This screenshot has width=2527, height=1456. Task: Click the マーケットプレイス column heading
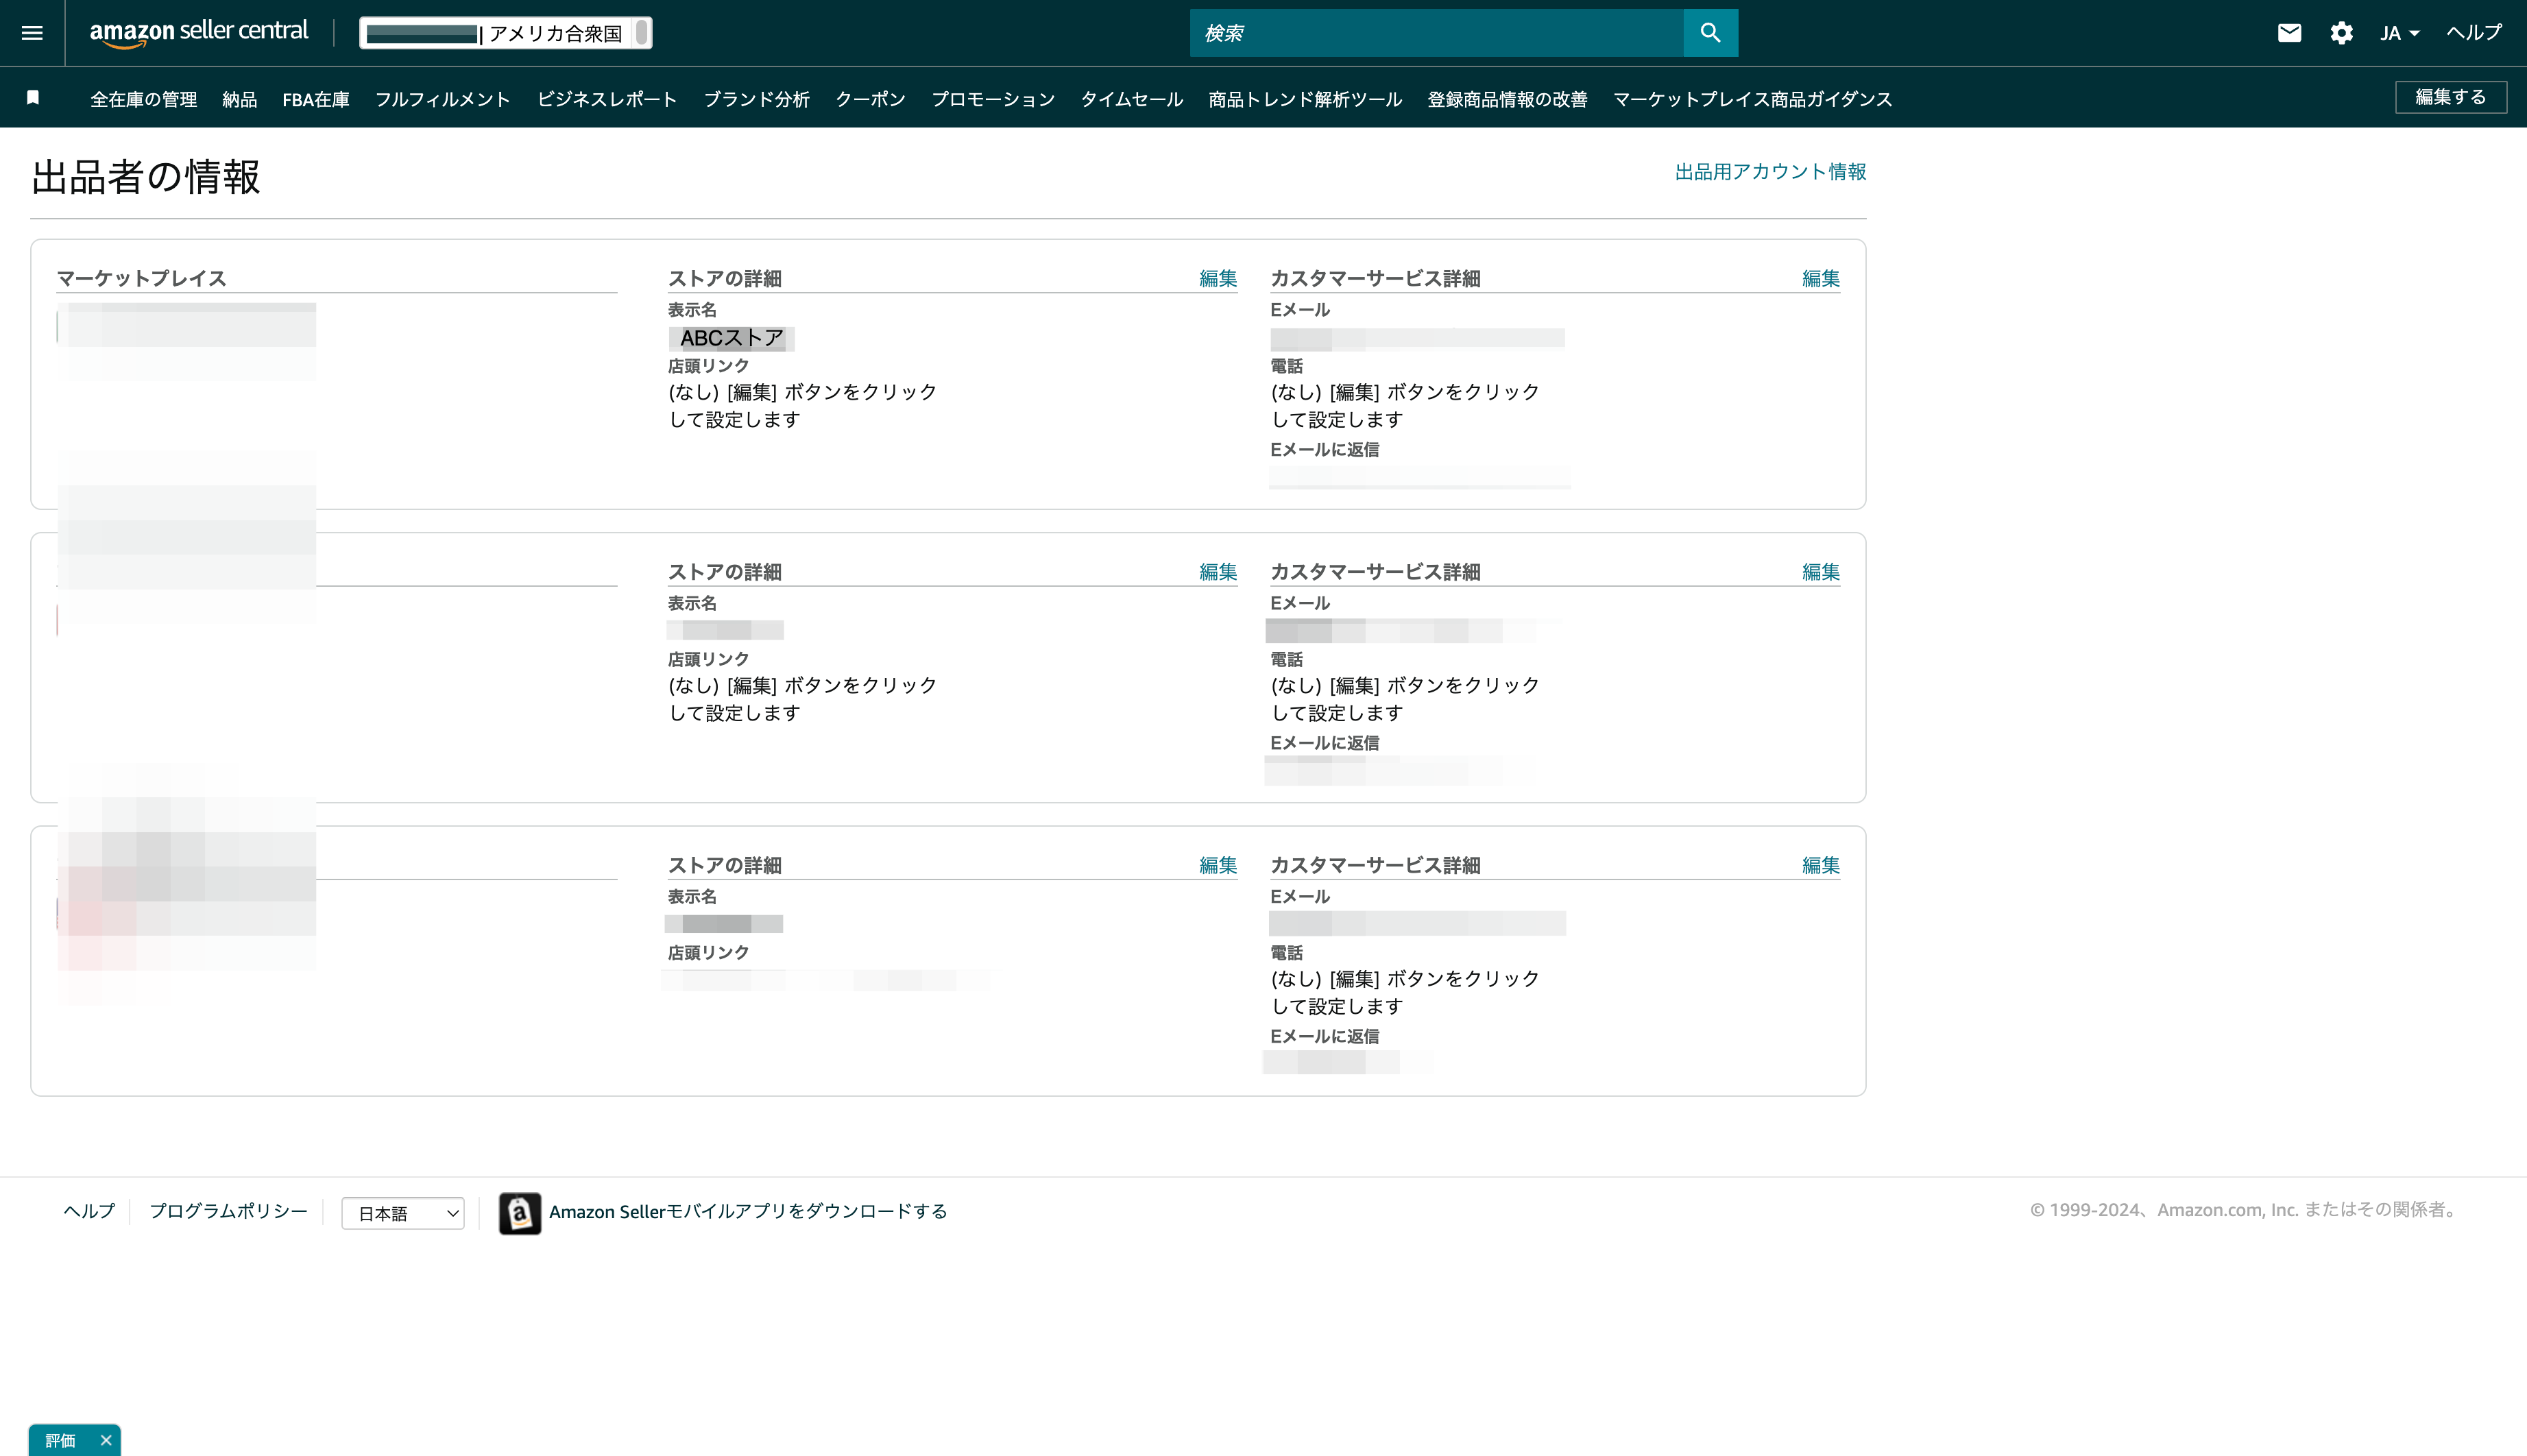141,278
